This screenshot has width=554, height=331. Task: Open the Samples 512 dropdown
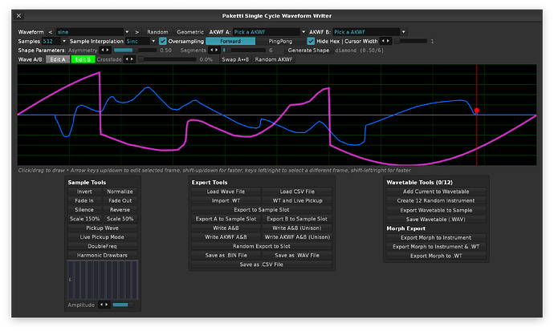[53, 41]
